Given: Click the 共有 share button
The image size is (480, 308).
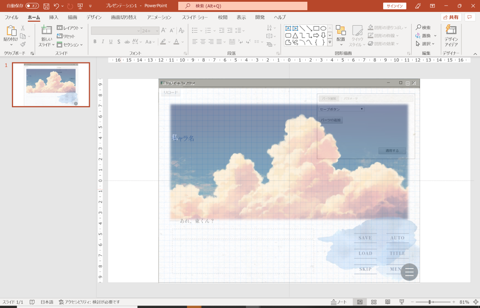Looking at the screenshot, I should pos(451,18).
